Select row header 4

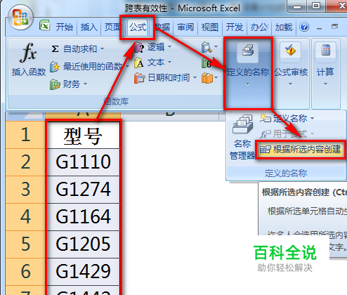click(25, 217)
